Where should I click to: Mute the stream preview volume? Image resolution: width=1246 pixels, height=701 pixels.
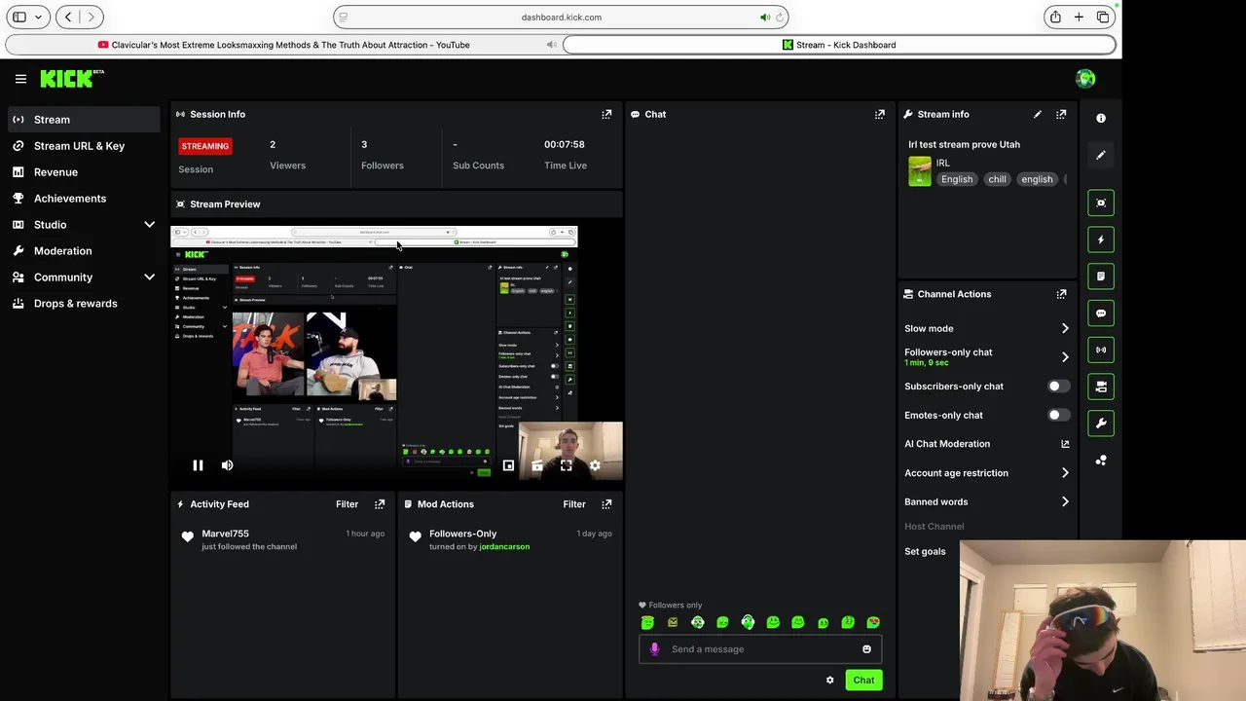pos(227,465)
